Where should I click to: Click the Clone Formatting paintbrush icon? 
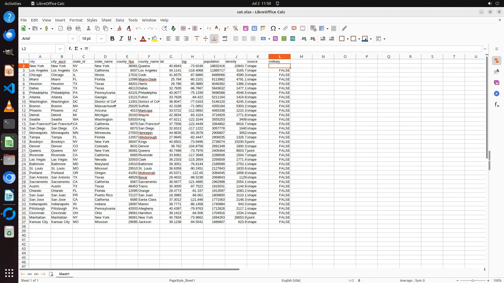(x=119, y=28)
